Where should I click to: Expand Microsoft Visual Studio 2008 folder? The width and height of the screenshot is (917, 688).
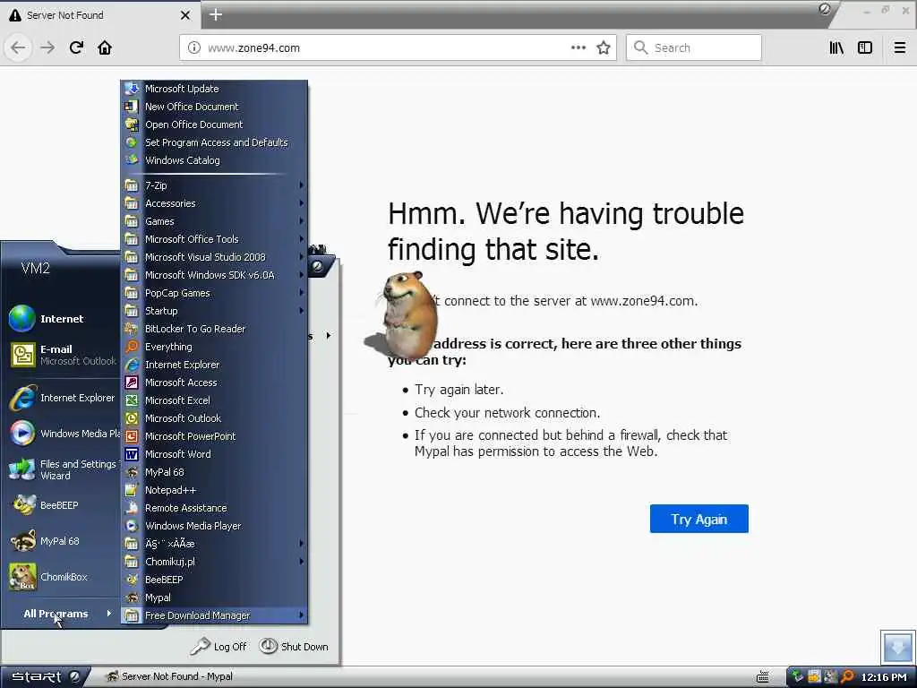pos(214,257)
